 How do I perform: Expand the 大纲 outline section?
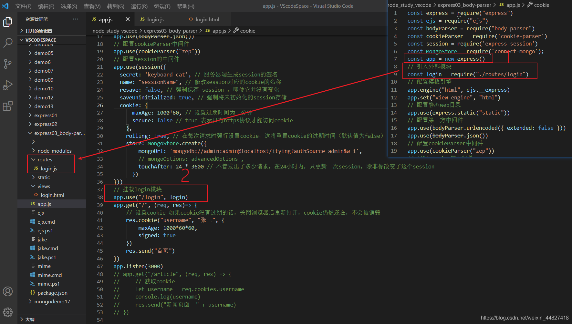[x=52, y=319]
